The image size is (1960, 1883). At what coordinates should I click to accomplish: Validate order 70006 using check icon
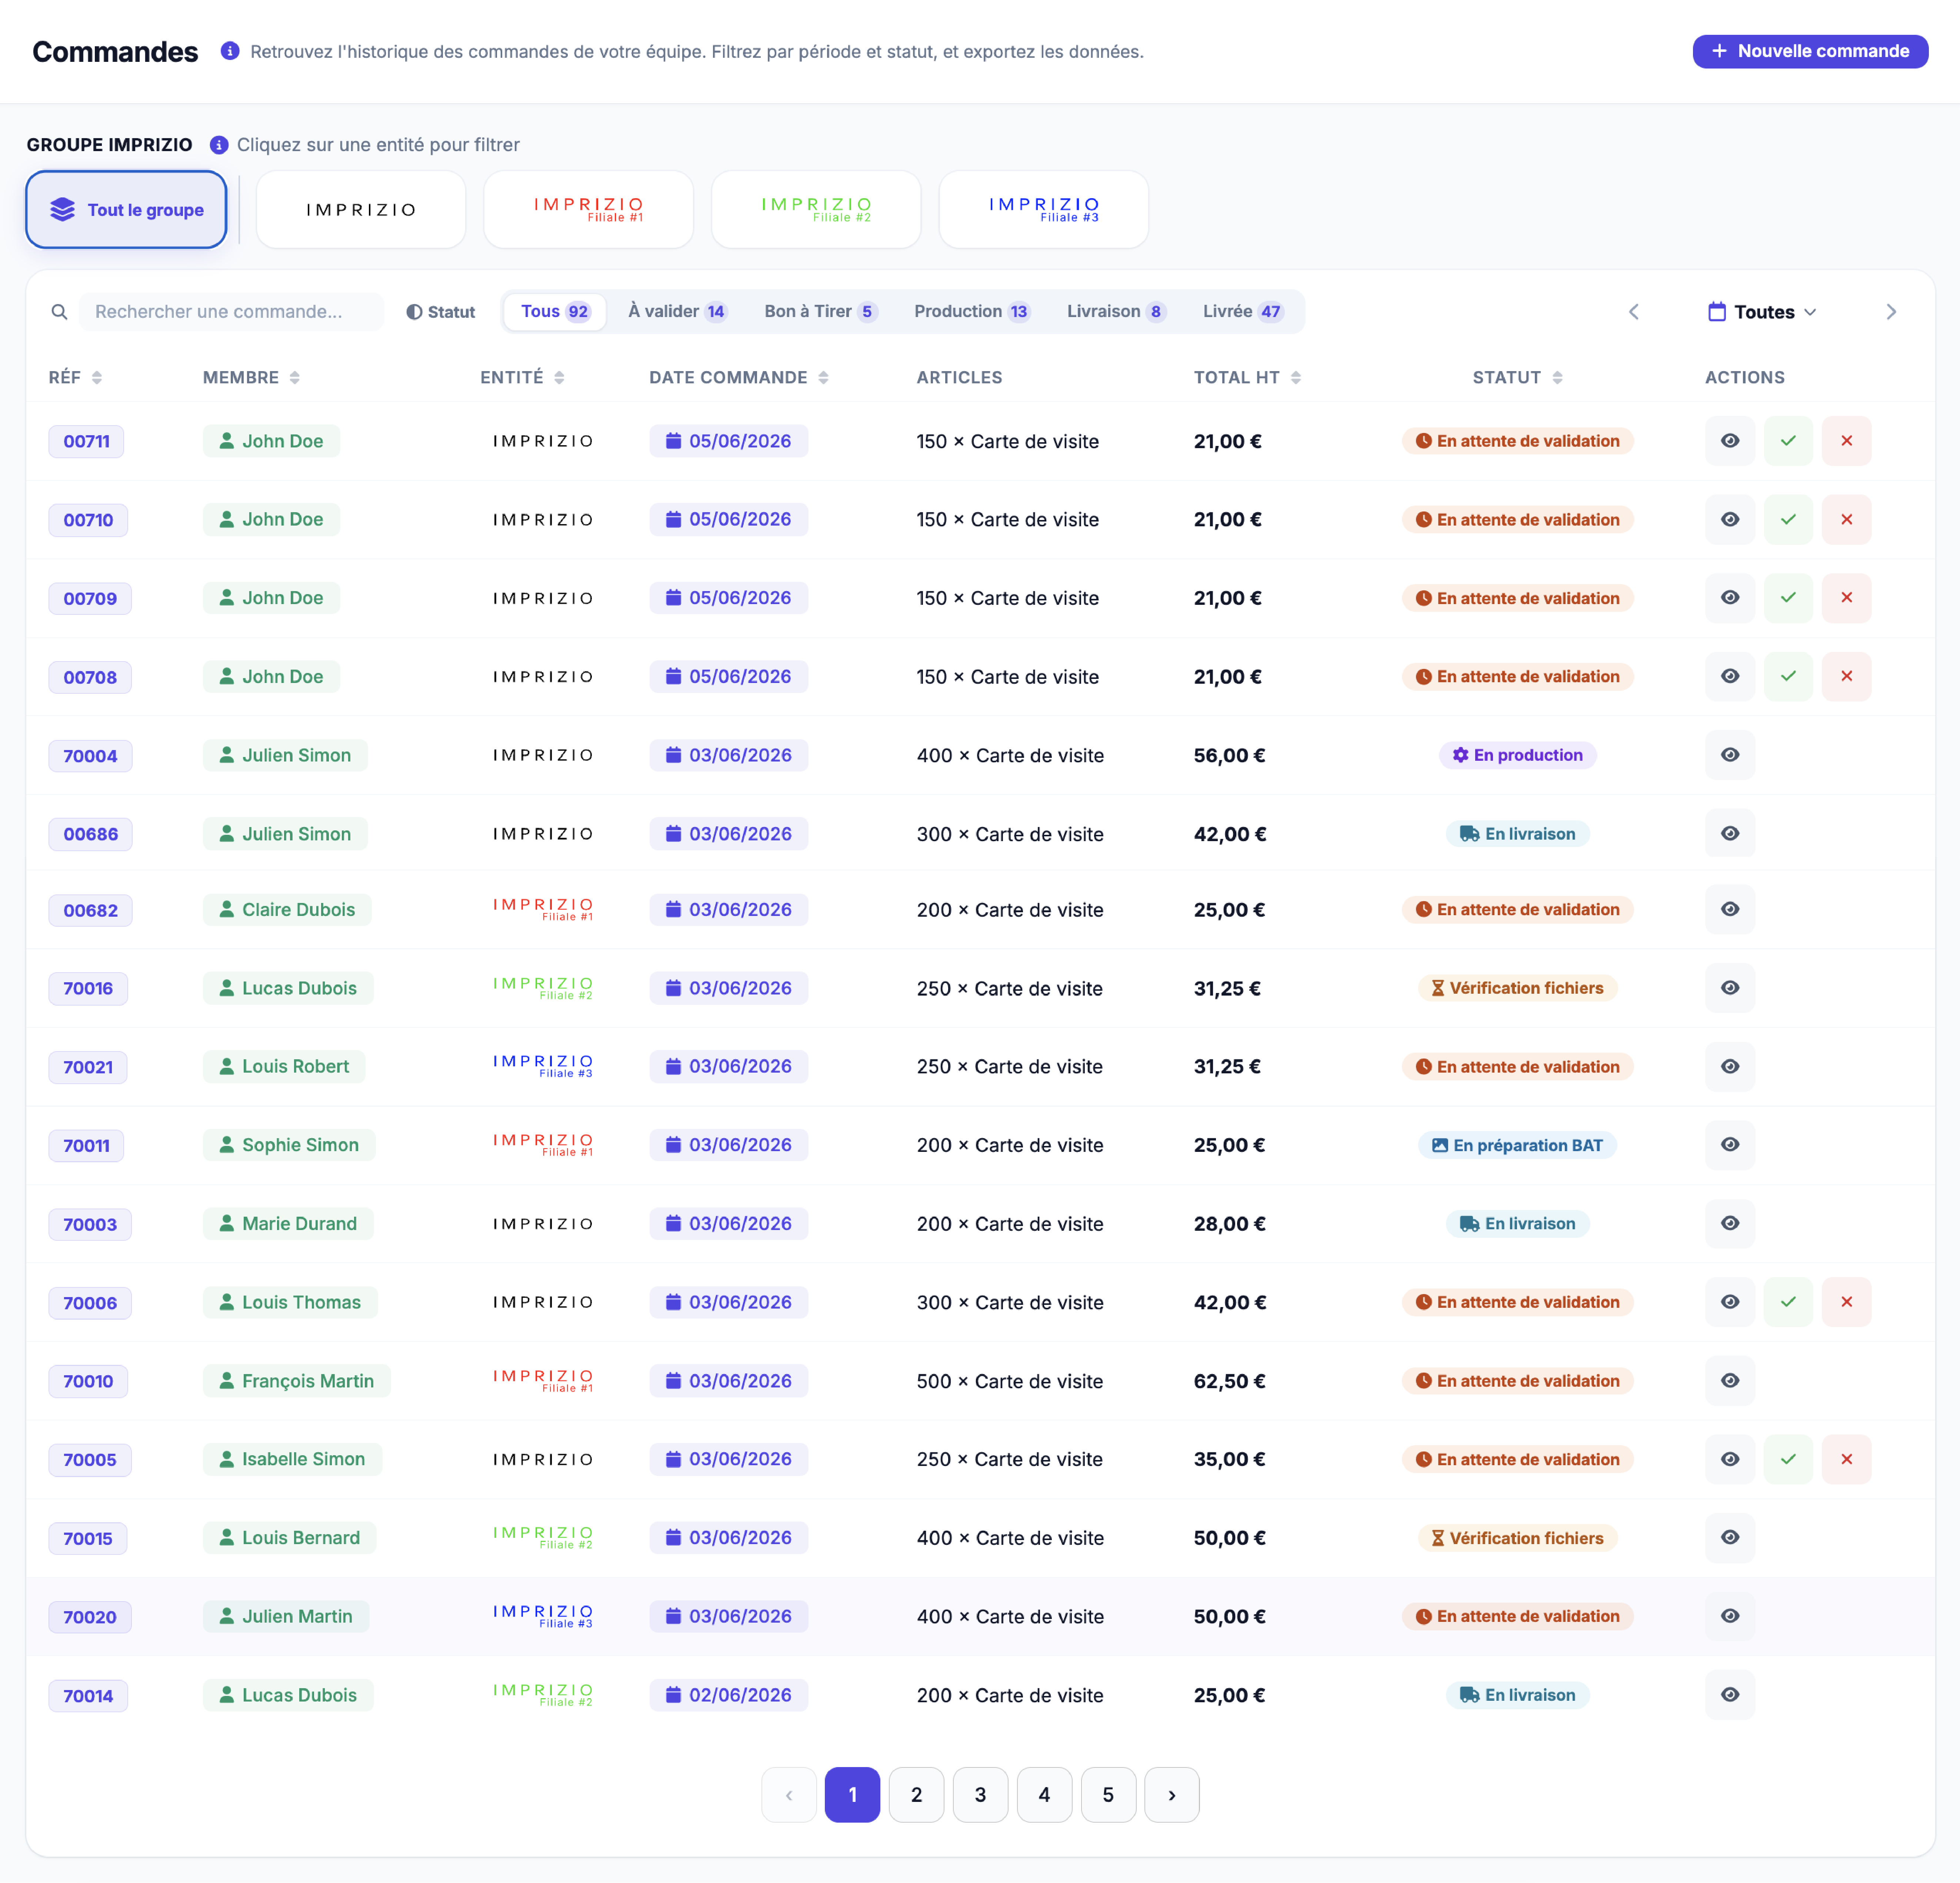1788,1302
